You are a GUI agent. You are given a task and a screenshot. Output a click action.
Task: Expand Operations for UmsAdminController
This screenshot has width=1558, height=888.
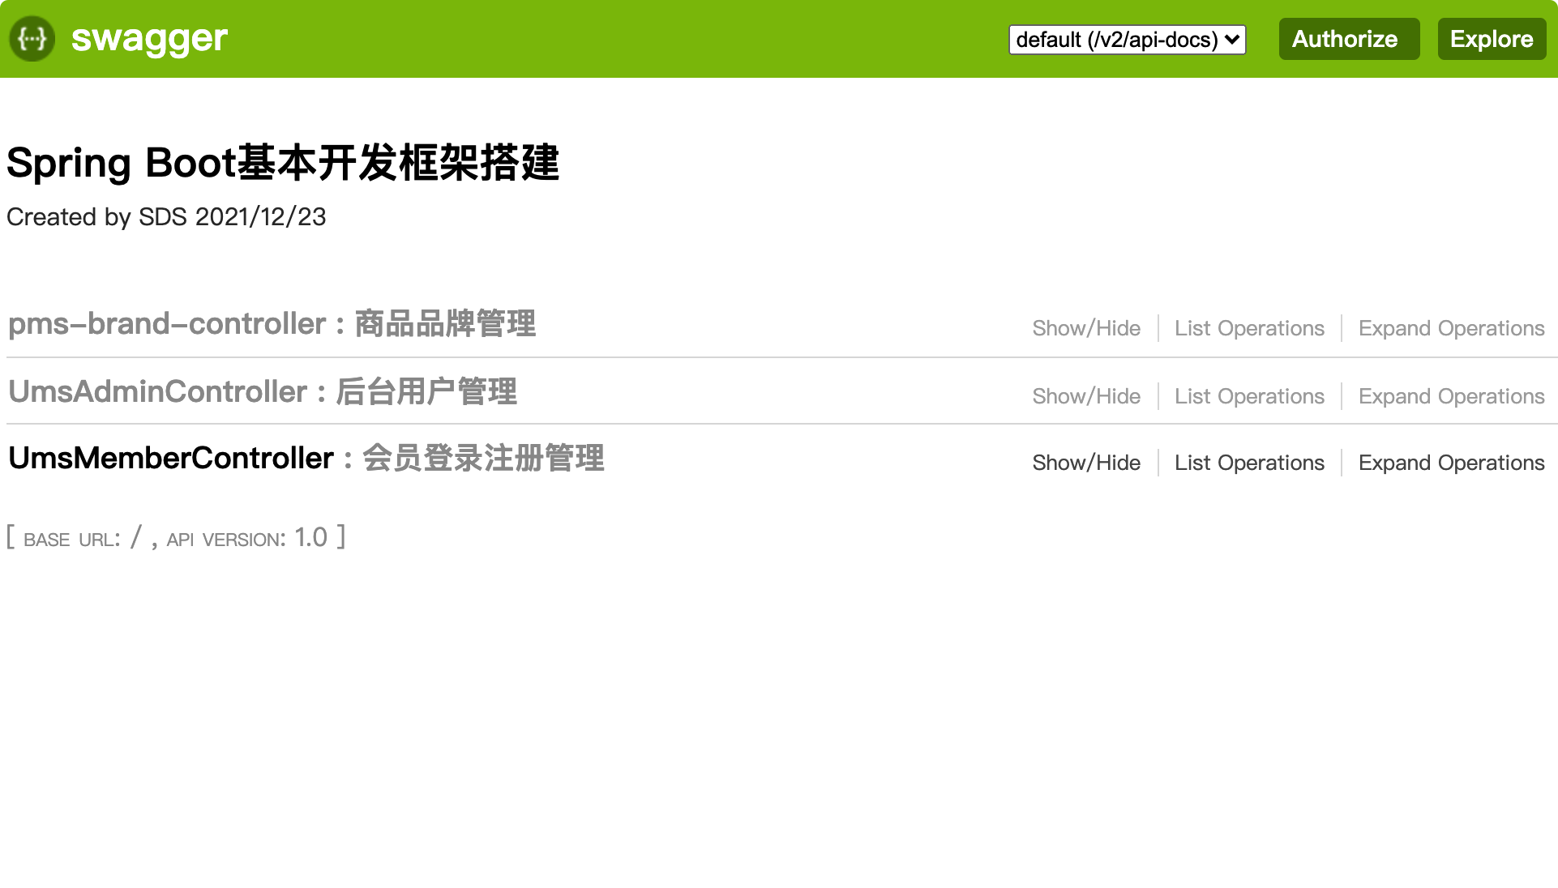1451,396
